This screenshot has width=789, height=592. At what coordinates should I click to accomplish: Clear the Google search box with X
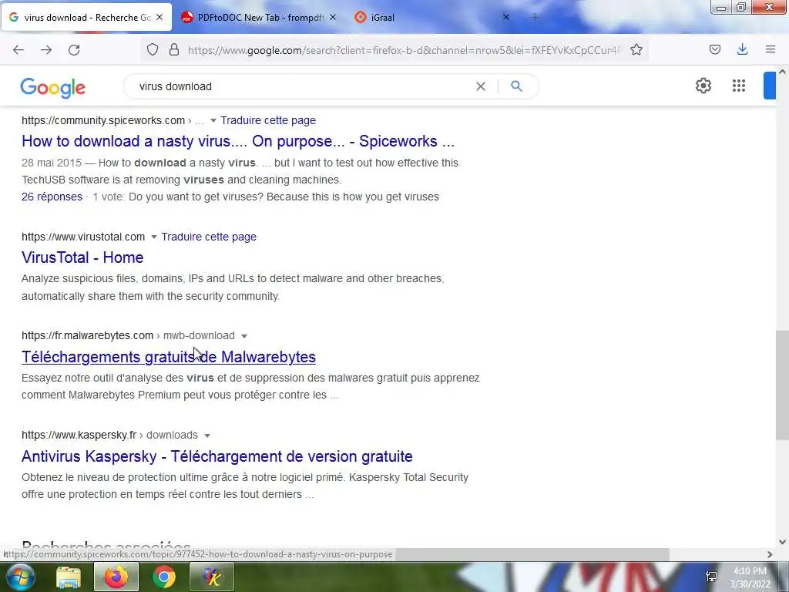481,86
